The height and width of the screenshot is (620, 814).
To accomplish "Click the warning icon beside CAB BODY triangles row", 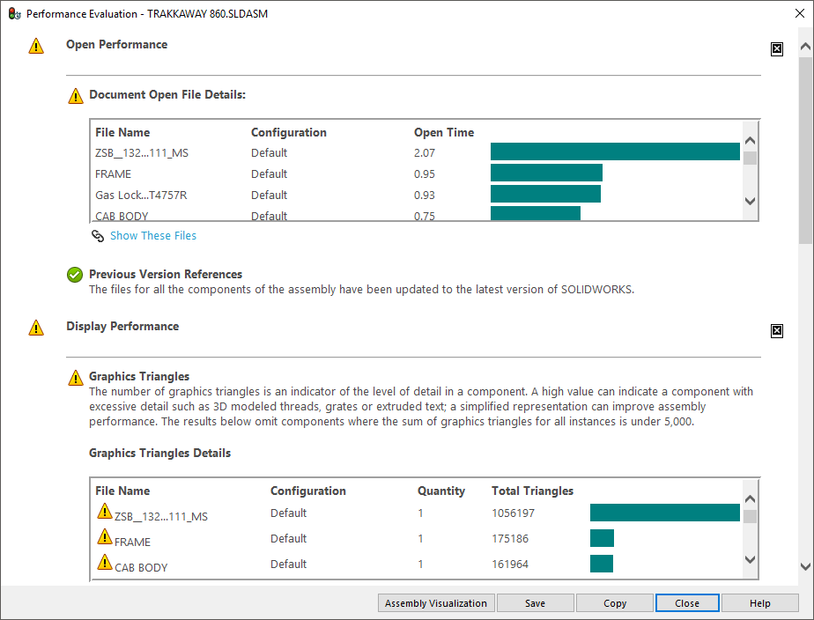I will 105,562.
